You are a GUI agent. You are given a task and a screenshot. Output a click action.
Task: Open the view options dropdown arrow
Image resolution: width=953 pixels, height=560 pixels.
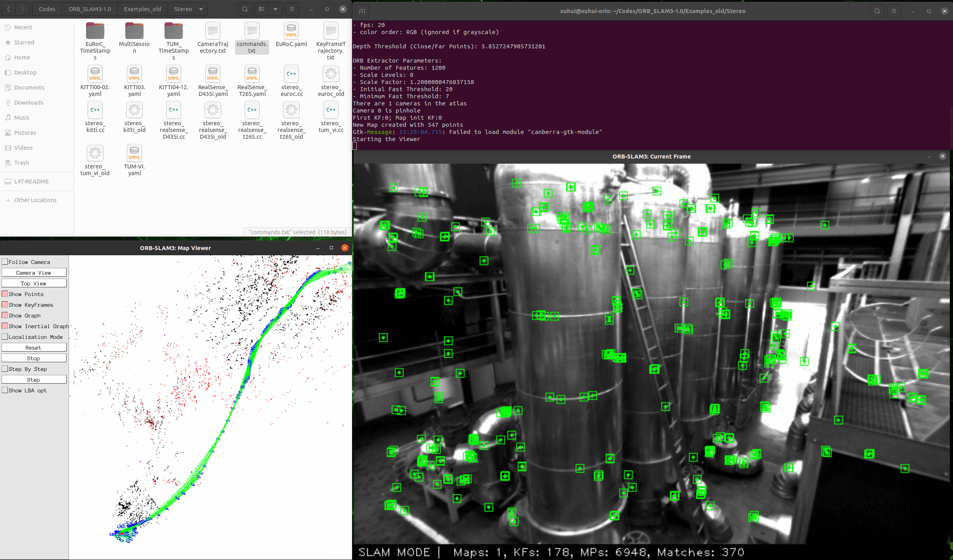pyautogui.click(x=275, y=9)
